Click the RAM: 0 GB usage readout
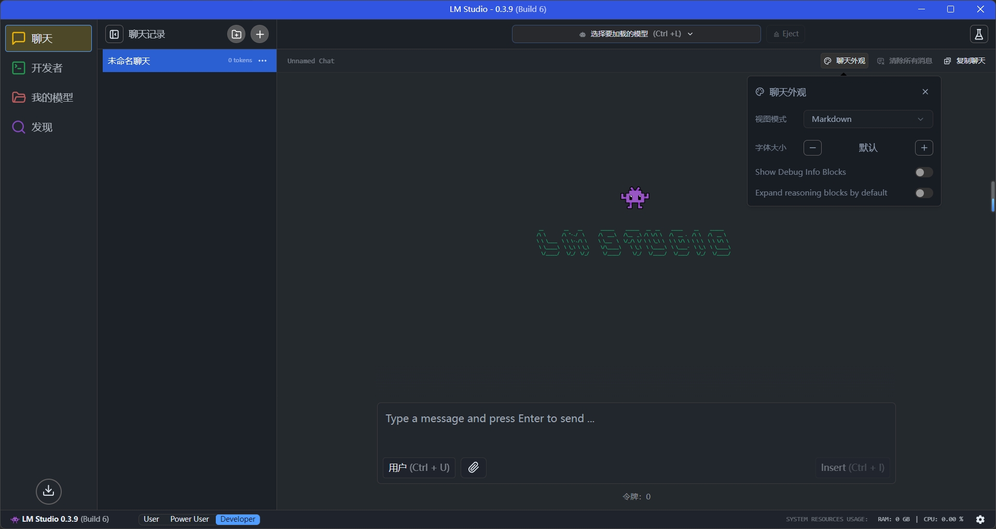Image resolution: width=996 pixels, height=529 pixels. tap(893, 519)
